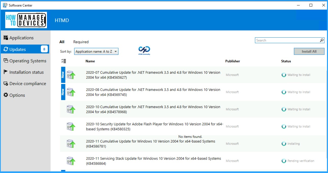Viewport: 328px width, 173px height.
Task: Click the KB4586781 update package icon
Action: pyautogui.click(x=71, y=144)
